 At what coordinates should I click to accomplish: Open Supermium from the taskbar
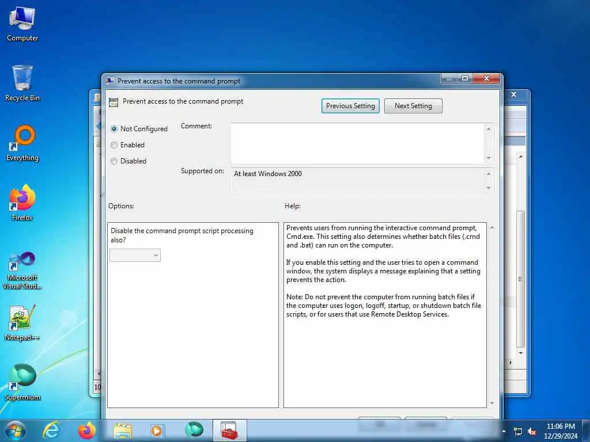click(194, 430)
